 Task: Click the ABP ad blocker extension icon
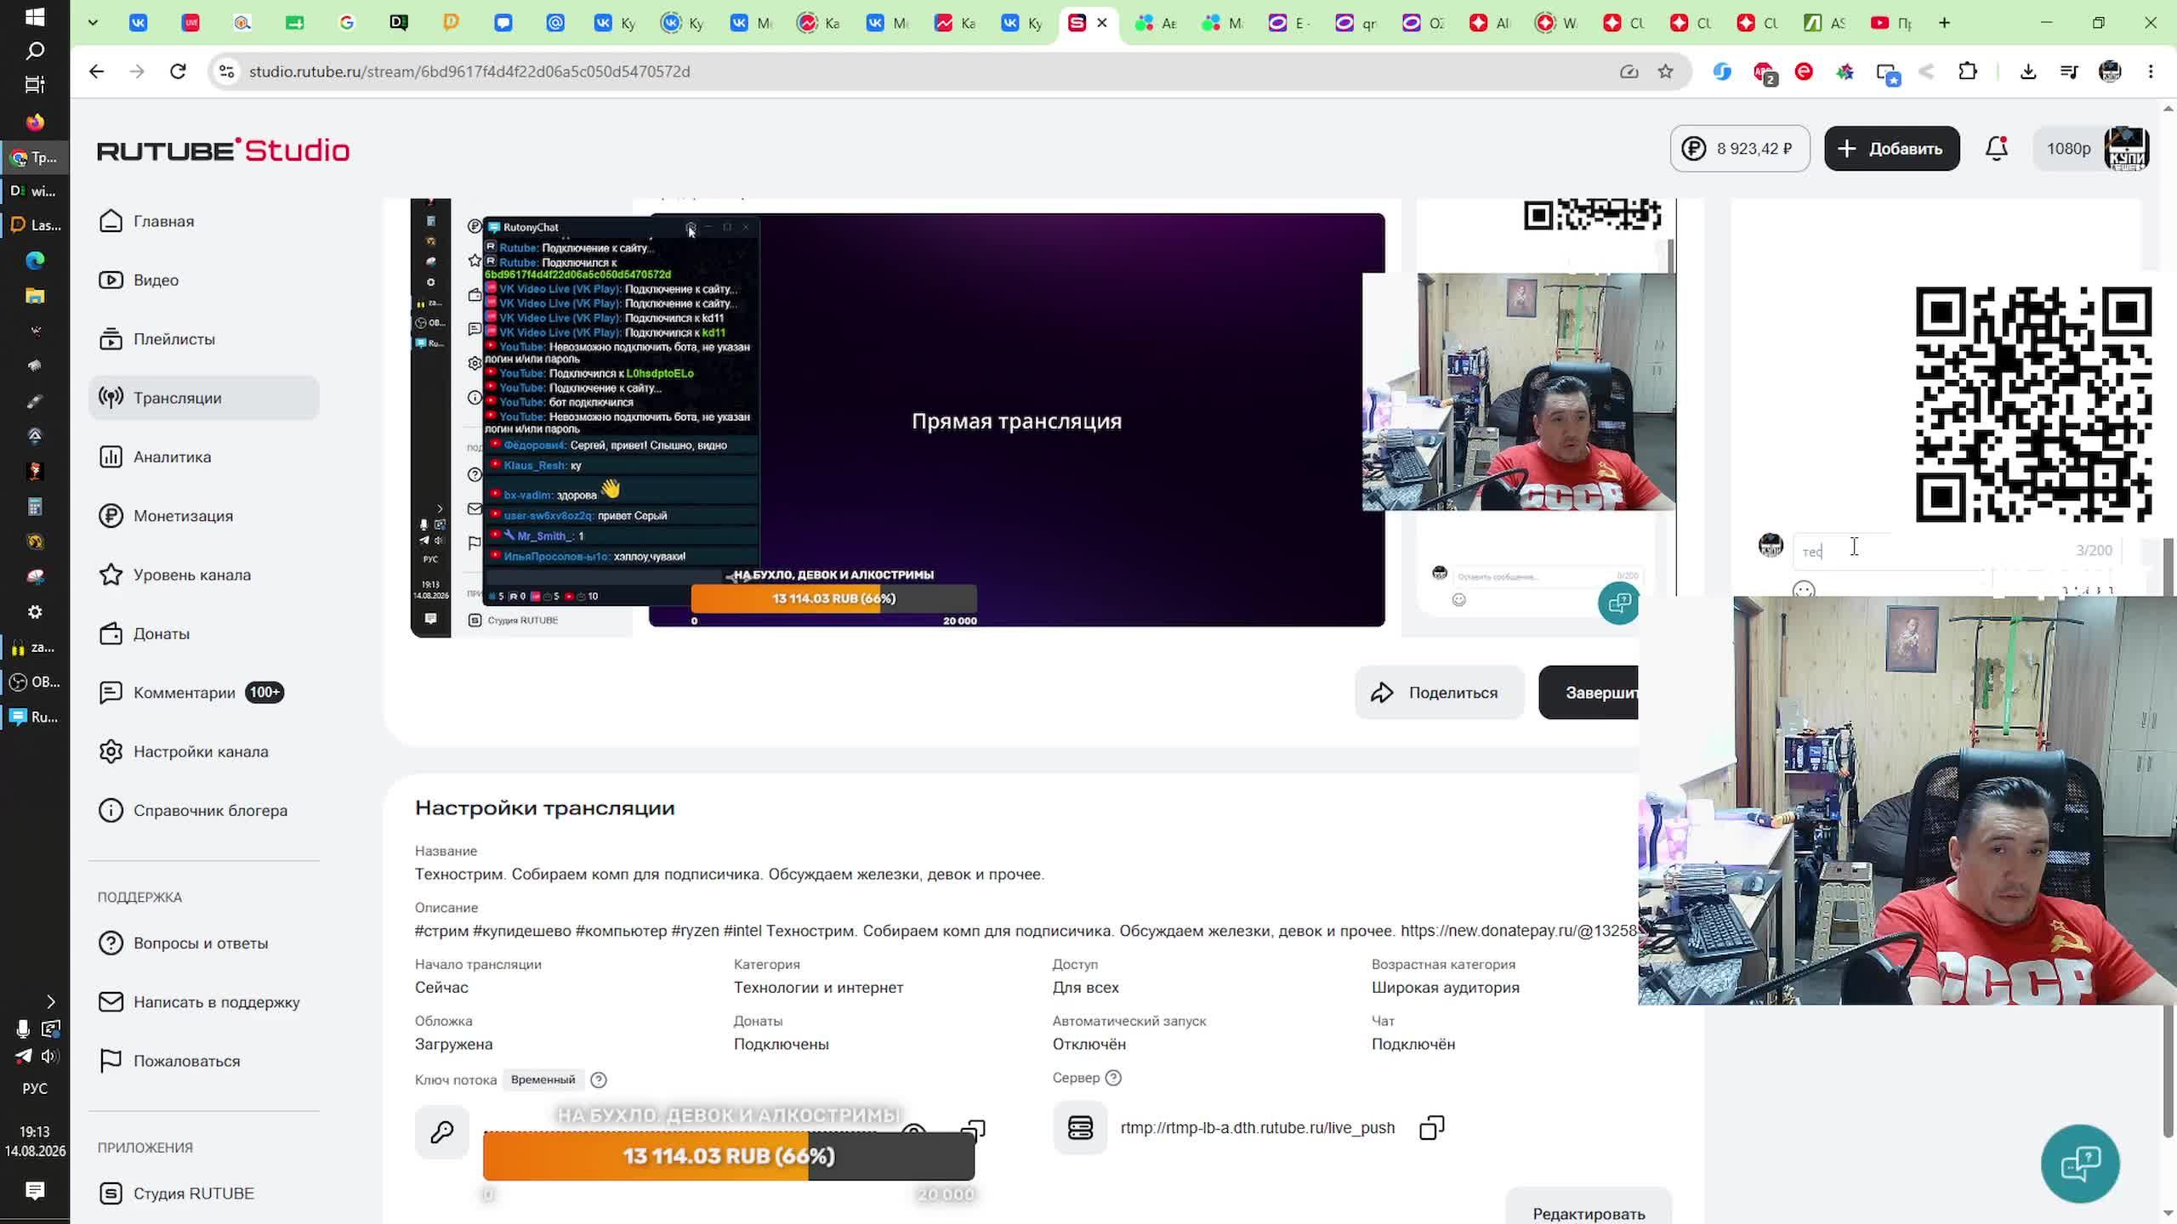[1763, 72]
